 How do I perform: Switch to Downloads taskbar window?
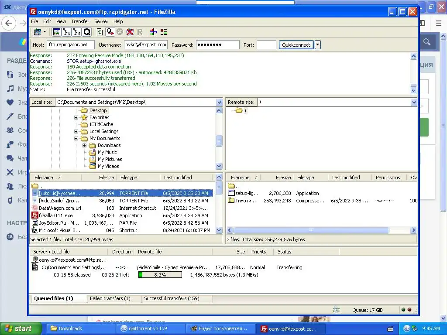[x=80, y=329]
